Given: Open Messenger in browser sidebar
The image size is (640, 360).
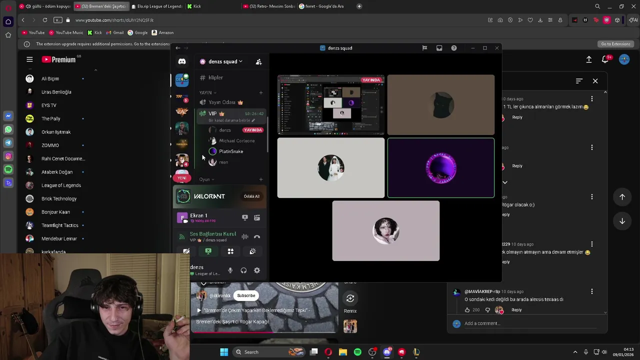Looking at the screenshot, I should pos(8,116).
